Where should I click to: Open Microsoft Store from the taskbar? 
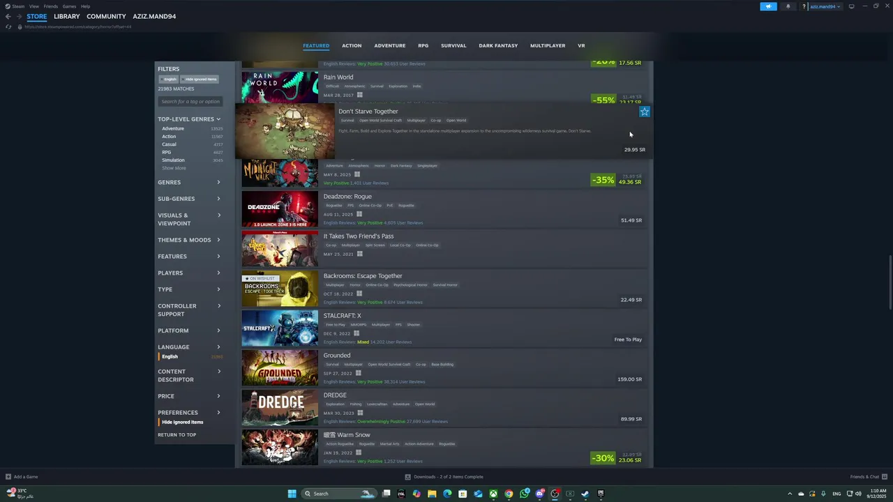(463, 494)
